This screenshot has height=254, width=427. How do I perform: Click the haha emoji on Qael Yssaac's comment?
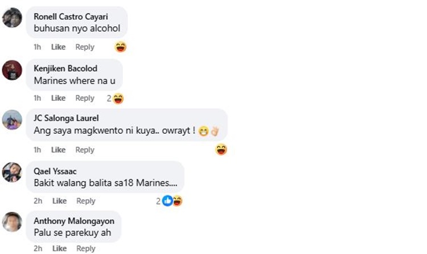pos(178,201)
